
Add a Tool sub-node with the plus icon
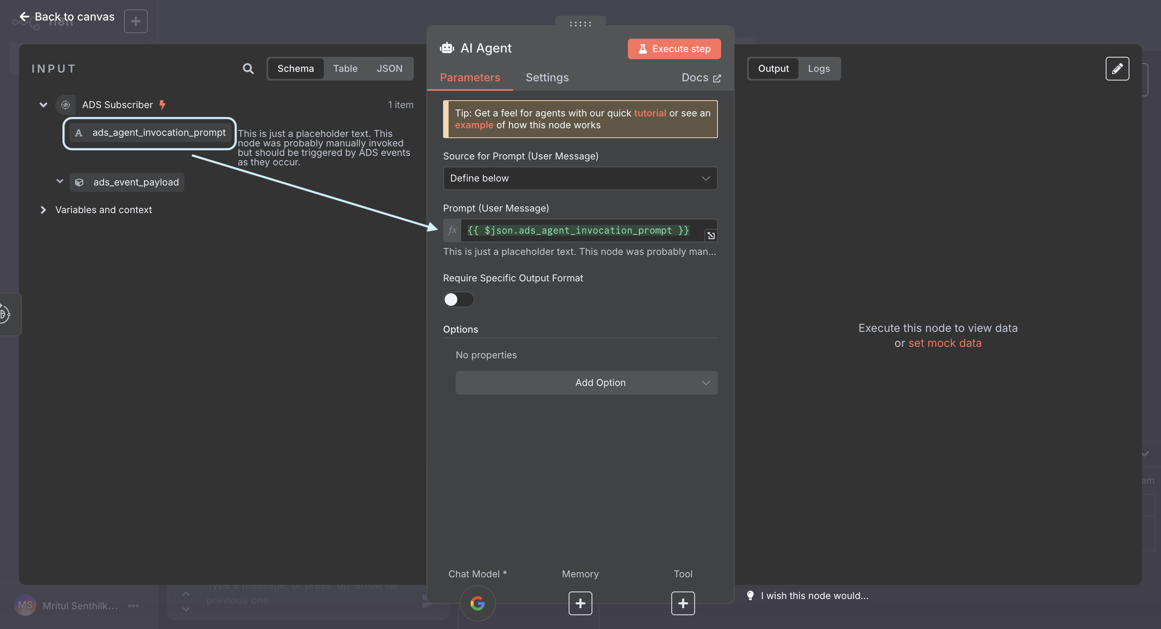point(683,603)
